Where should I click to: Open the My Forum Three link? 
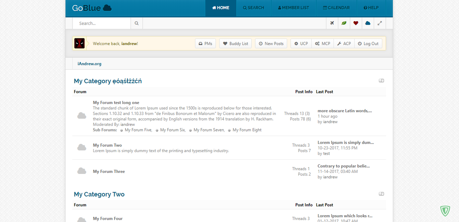(x=109, y=171)
